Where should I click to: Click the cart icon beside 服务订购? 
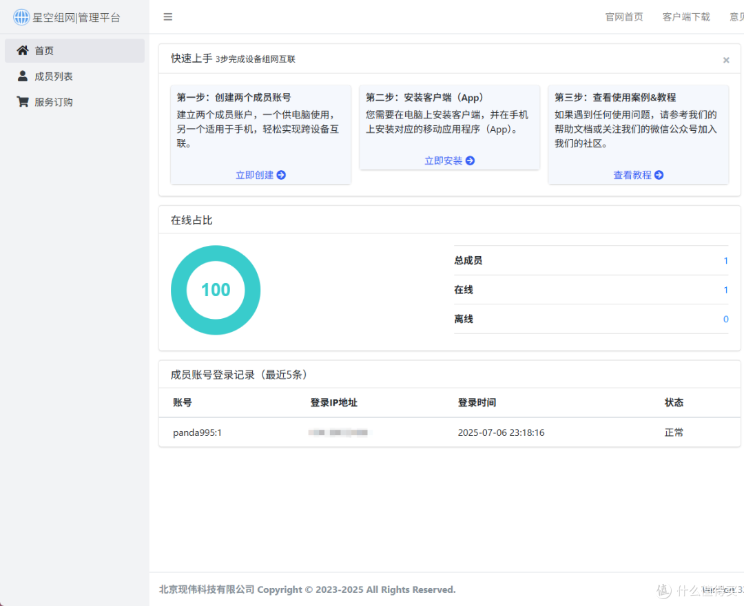click(22, 101)
